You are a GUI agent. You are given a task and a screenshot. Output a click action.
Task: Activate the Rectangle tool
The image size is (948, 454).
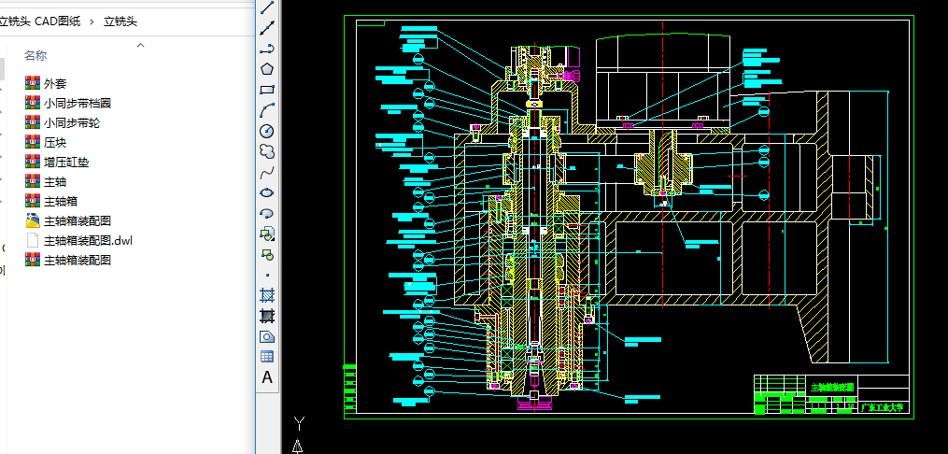pyautogui.click(x=267, y=90)
